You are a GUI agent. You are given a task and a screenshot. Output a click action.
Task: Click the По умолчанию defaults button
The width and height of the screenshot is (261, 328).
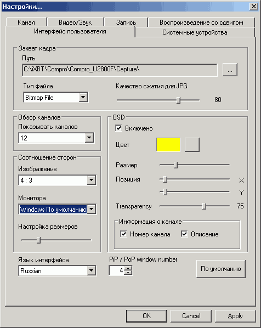pyautogui.click(x=221, y=269)
